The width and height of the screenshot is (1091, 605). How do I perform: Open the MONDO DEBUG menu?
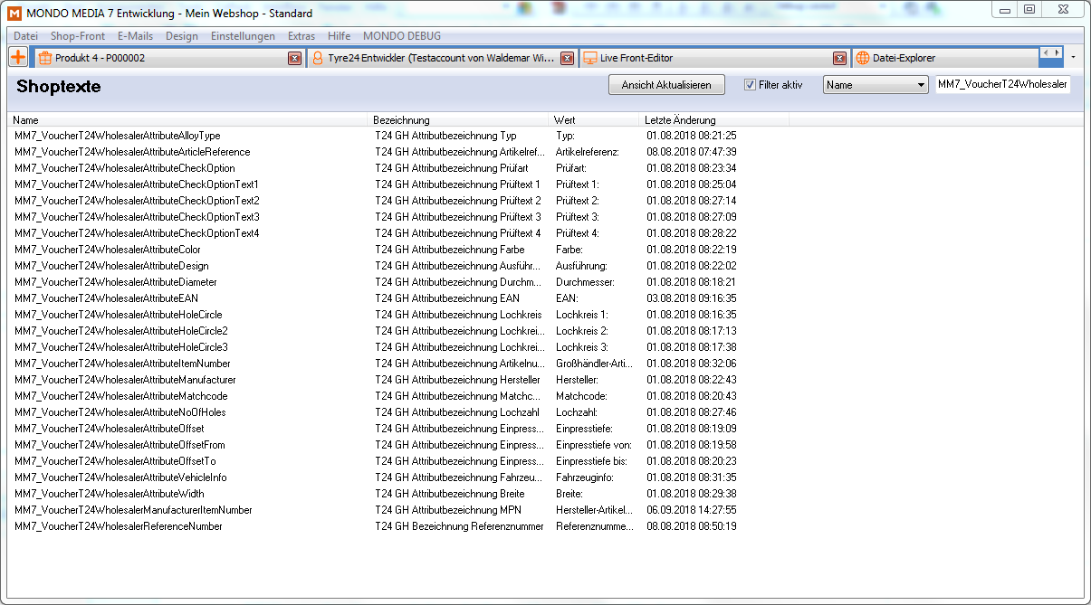[401, 36]
